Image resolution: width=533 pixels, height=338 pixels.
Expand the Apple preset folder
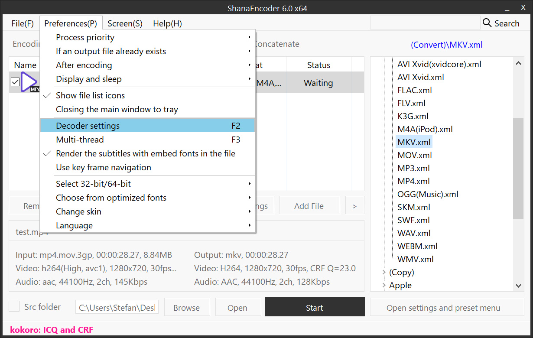tap(384, 286)
